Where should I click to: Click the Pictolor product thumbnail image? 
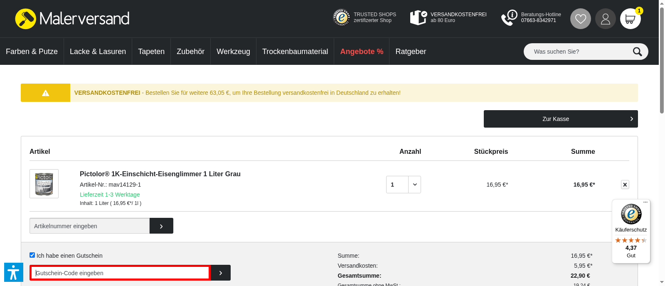pyautogui.click(x=44, y=184)
